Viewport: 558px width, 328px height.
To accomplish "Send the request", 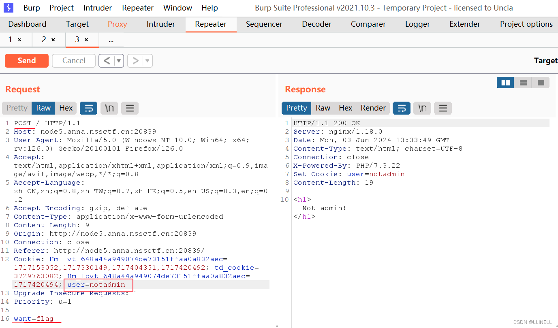I will click(27, 61).
